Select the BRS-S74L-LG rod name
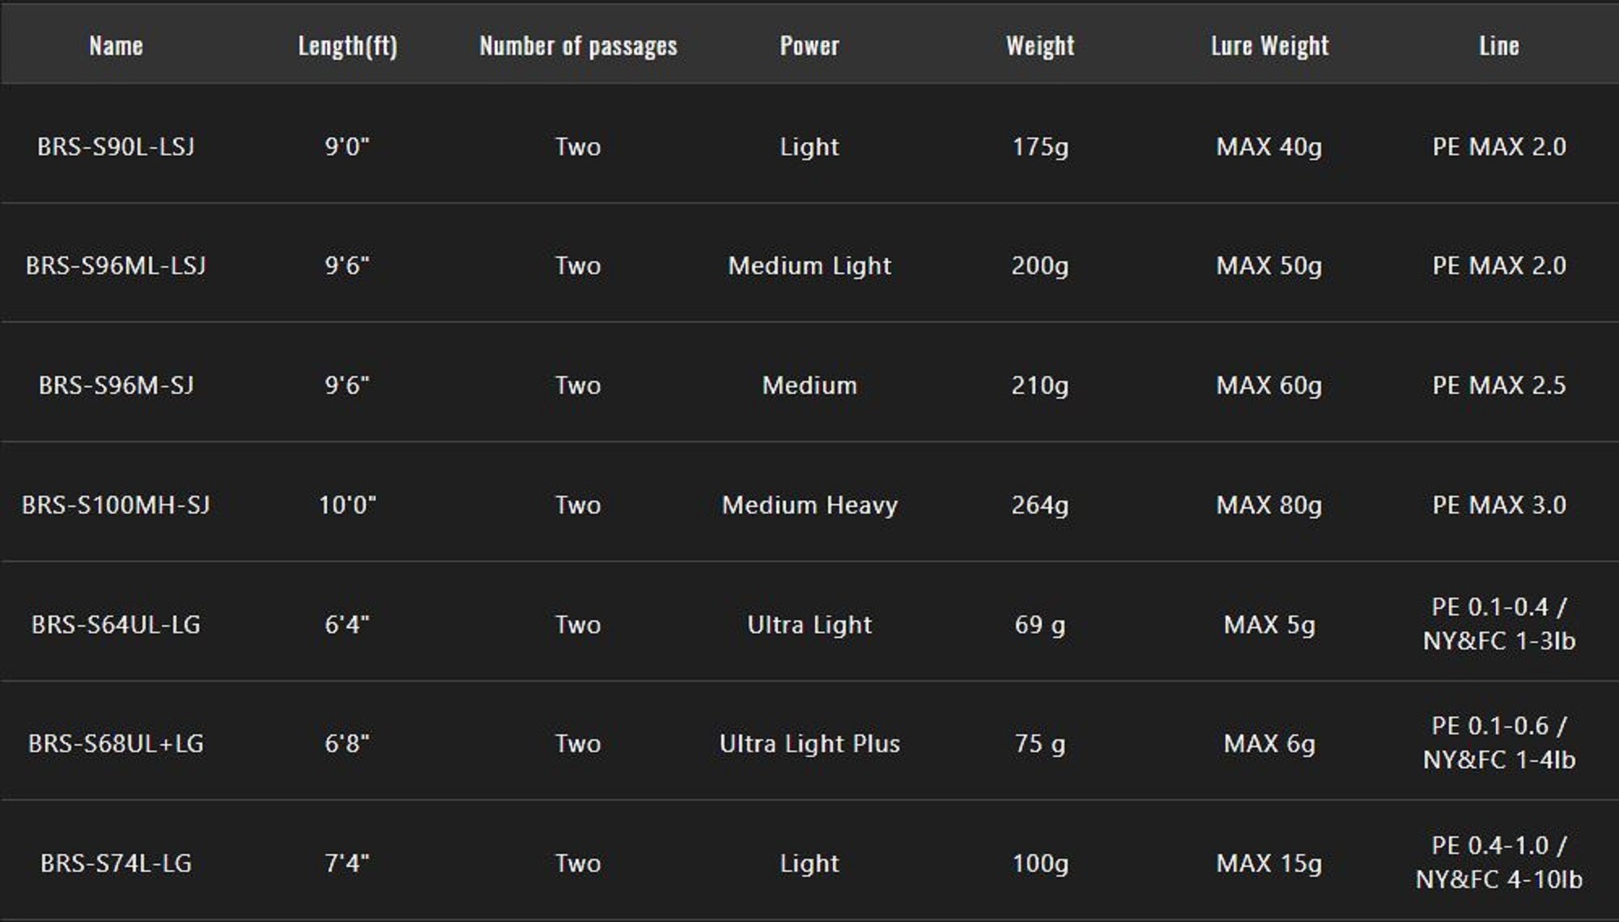Image resolution: width=1619 pixels, height=922 pixels. [116, 863]
